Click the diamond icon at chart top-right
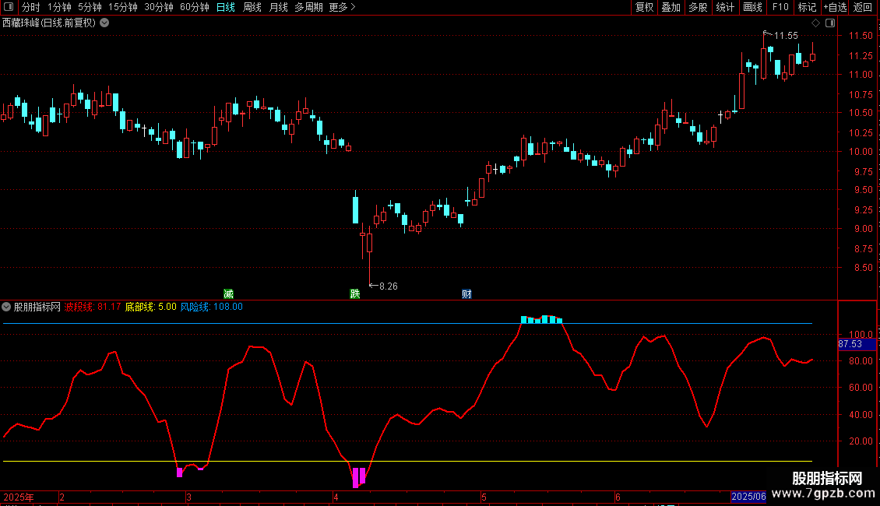 pyautogui.click(x=815, y=23)
